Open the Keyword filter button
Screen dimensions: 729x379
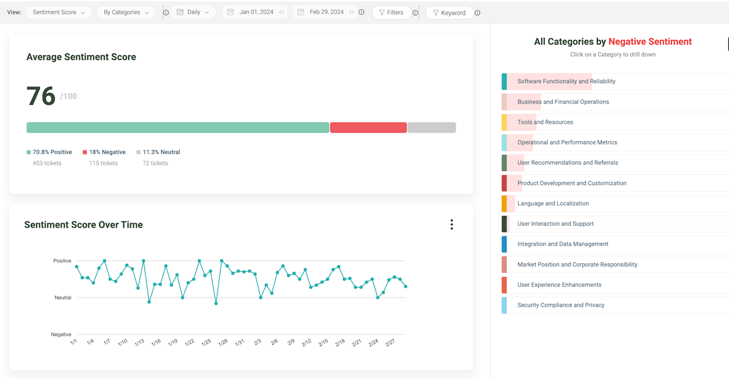[449, 13]
